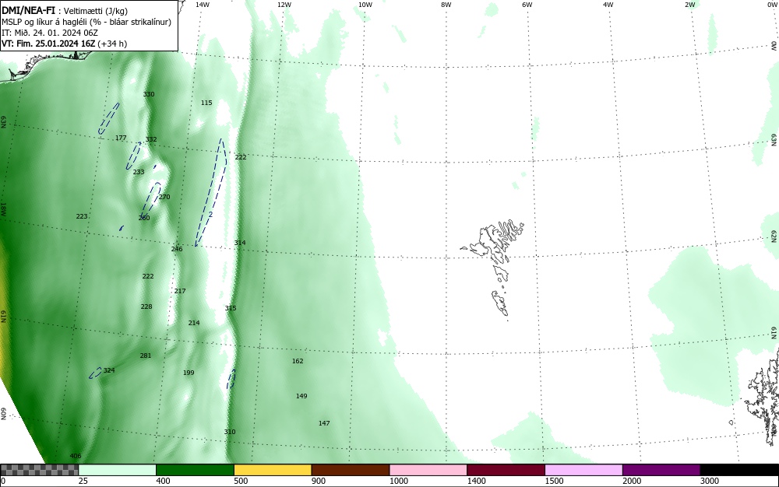Click the map value '310'
The width and height of the screenshot is (779, 487).
(x=230, y=432)
